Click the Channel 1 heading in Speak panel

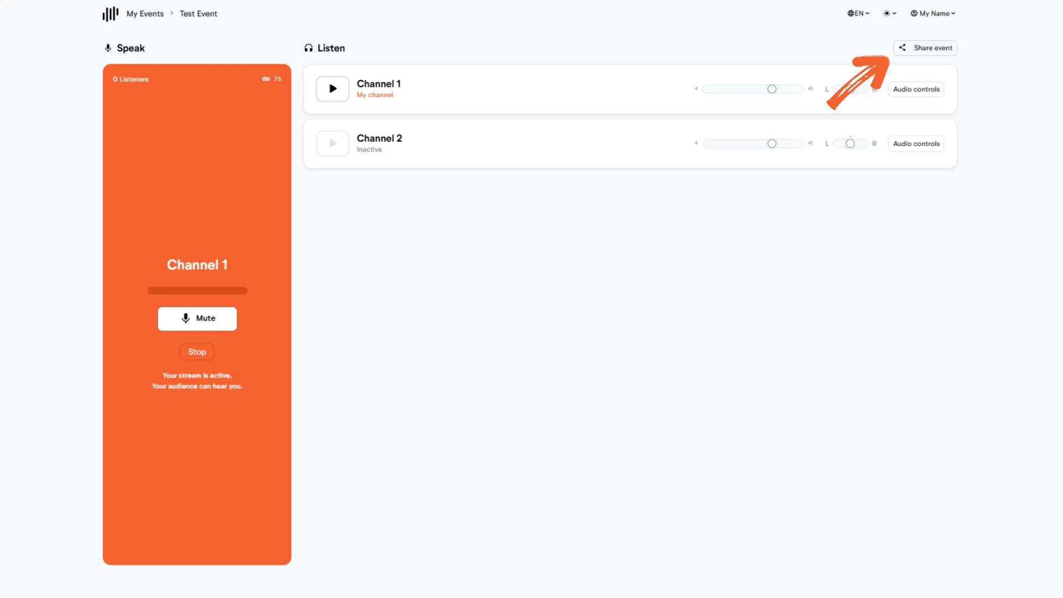(197, 265)
